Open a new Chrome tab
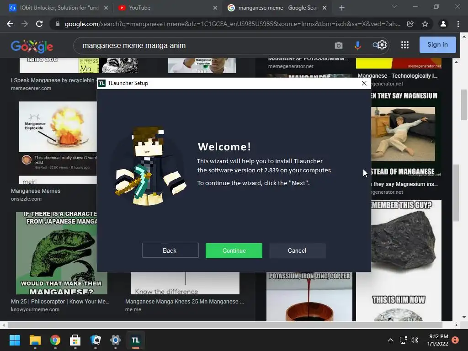The image size is (468, 351). [x=342, y=8]
